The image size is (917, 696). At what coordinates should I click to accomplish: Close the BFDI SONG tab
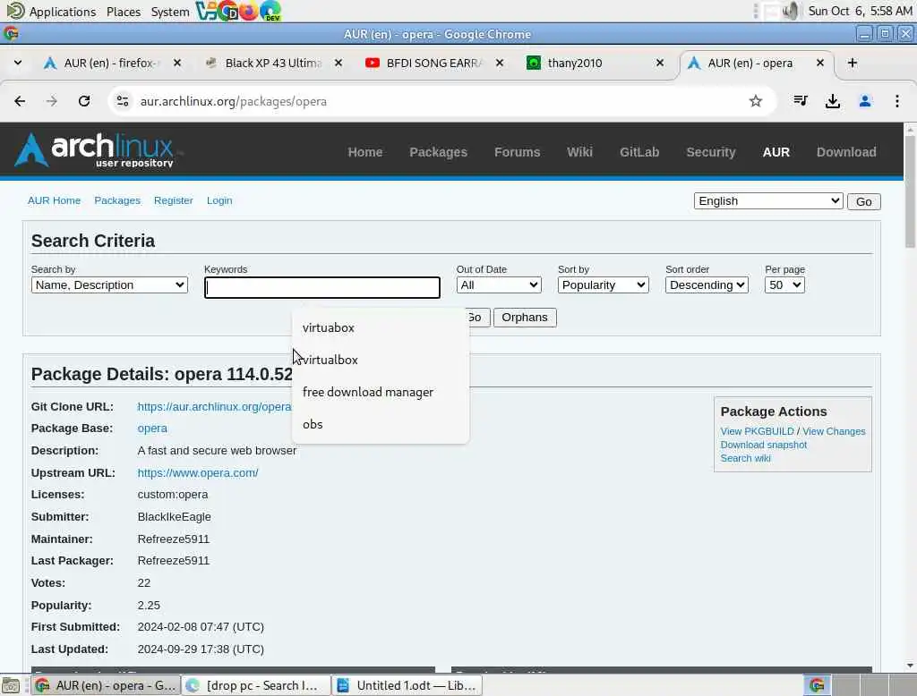[500, 63]
